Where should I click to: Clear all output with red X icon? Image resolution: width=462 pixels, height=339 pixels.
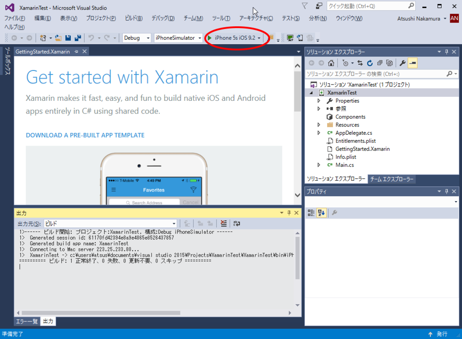tap(224, 224)
